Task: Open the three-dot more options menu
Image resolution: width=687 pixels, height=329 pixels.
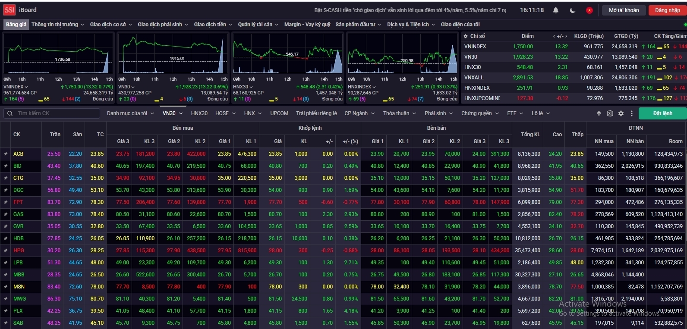Action: 632,113
